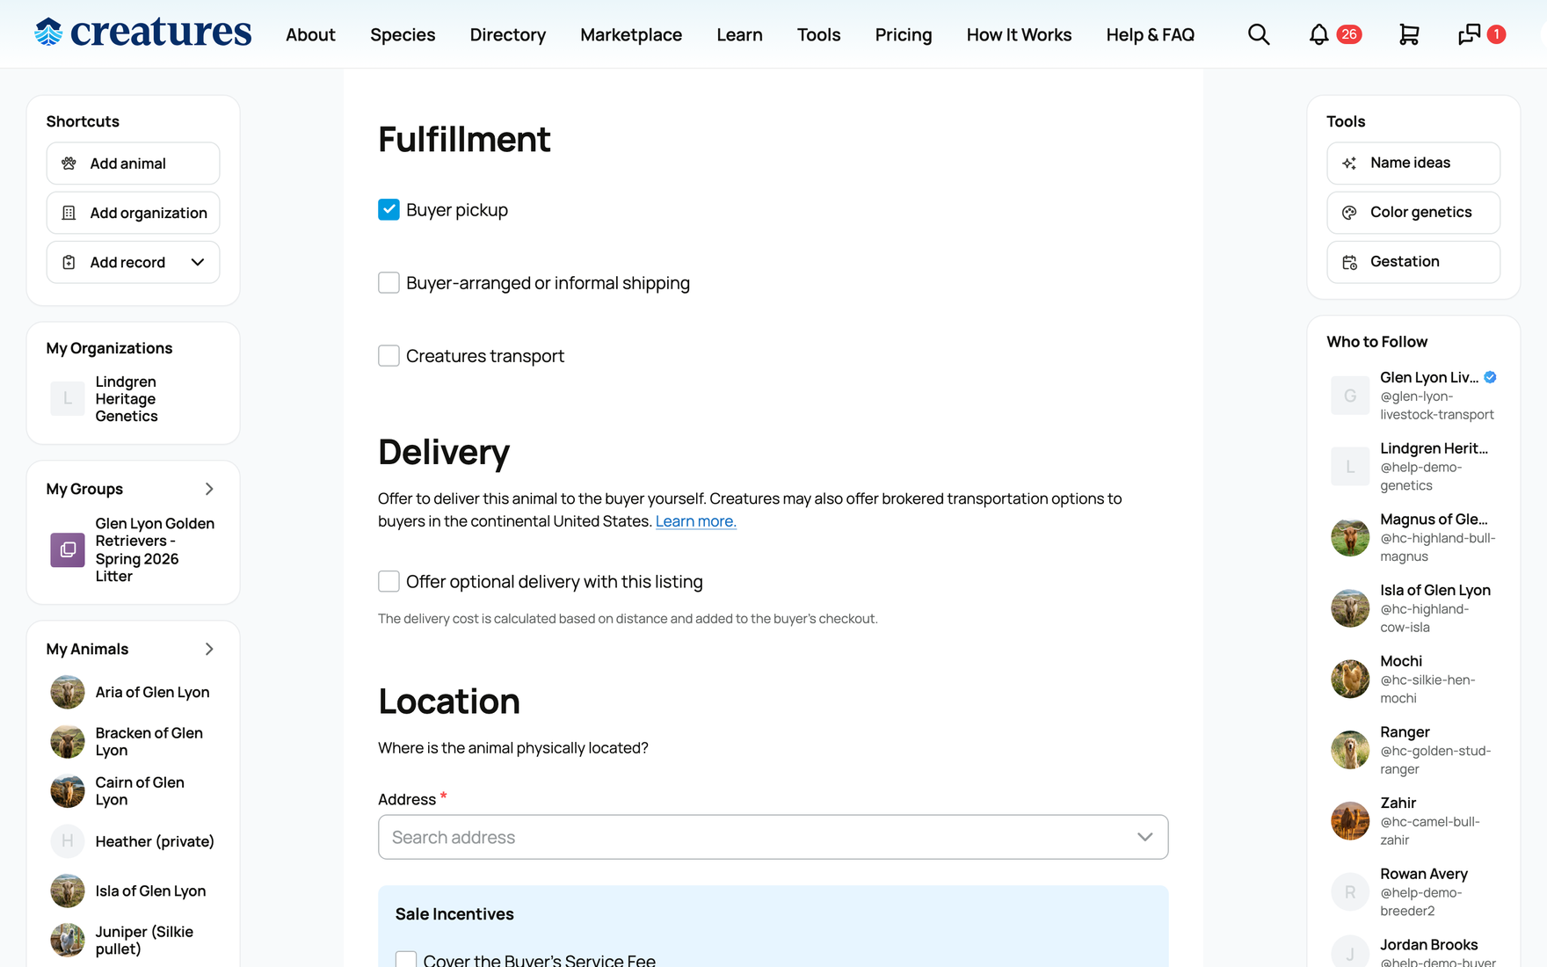Screen dimensions: 1547x967
Task: Open How It Works page
Action: coord(1019,34)
